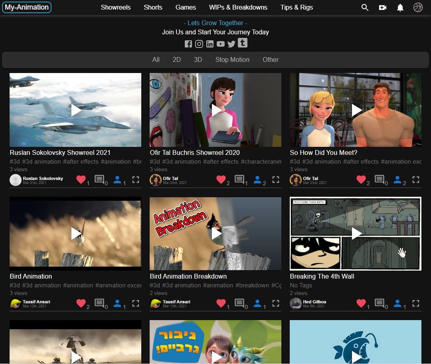Image resolution: width=431 pixels, height=364 pixels.
Task: Open the Showreels menu
Action: coord(116,8)
